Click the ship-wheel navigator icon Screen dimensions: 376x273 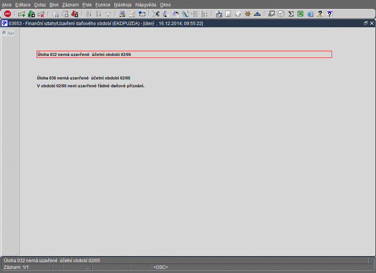pos(248,14)
